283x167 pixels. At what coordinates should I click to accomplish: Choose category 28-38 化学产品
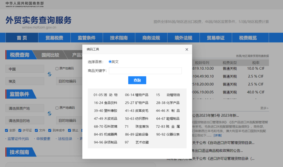coord(168,103)
